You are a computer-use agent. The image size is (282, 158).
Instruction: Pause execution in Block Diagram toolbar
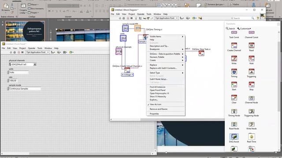132,18
